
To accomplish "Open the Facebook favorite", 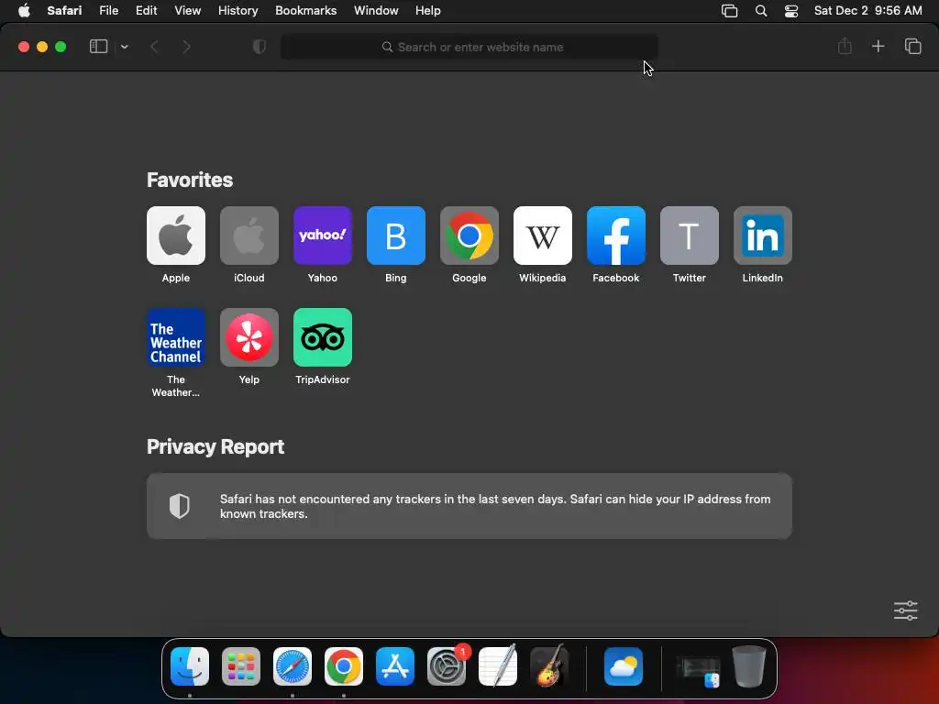I will [615, 236].
